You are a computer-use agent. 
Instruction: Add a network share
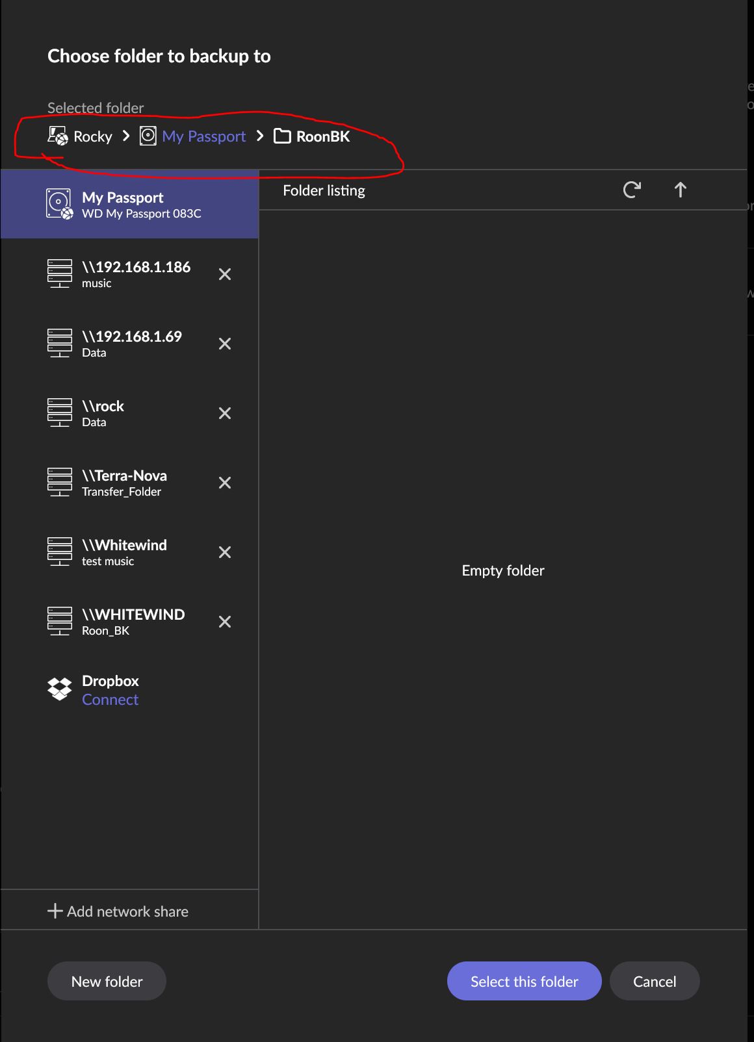click(118, 911)
